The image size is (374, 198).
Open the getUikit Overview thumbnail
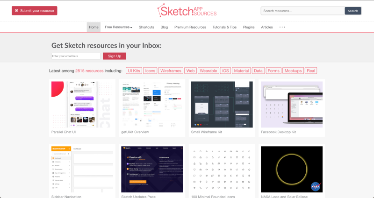tap(152, 104)
